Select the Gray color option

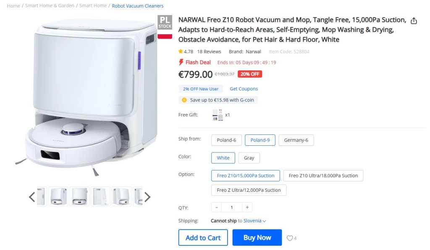tap(249, 158)
